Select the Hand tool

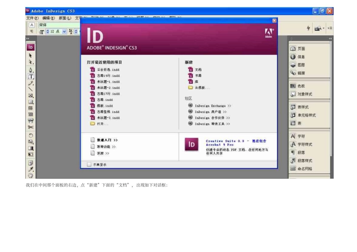coord(31,175)
